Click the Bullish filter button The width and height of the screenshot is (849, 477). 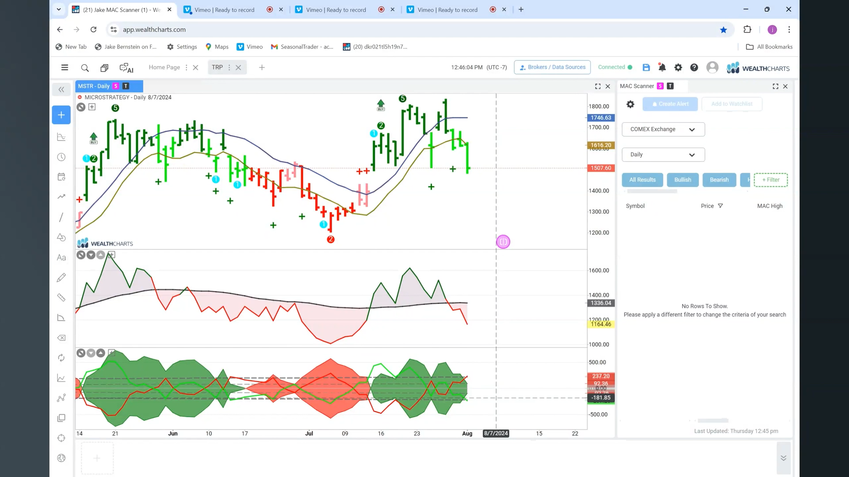click(x=682, y=180)
